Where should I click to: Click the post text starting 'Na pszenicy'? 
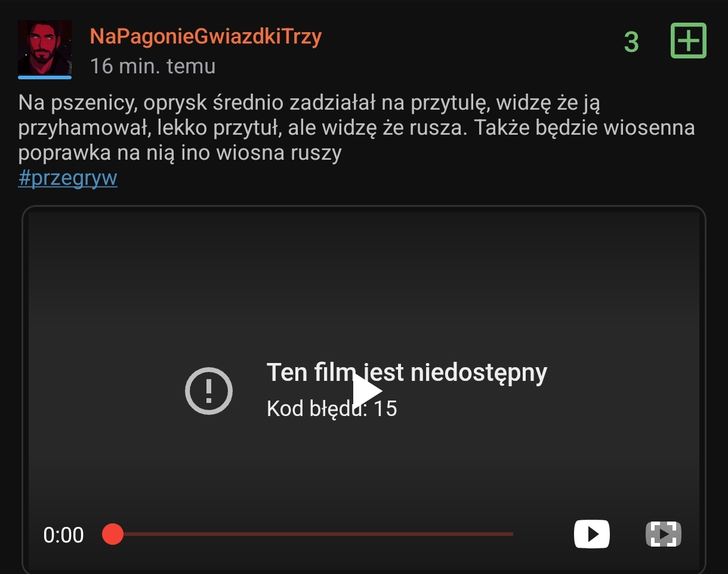[357, 128]
